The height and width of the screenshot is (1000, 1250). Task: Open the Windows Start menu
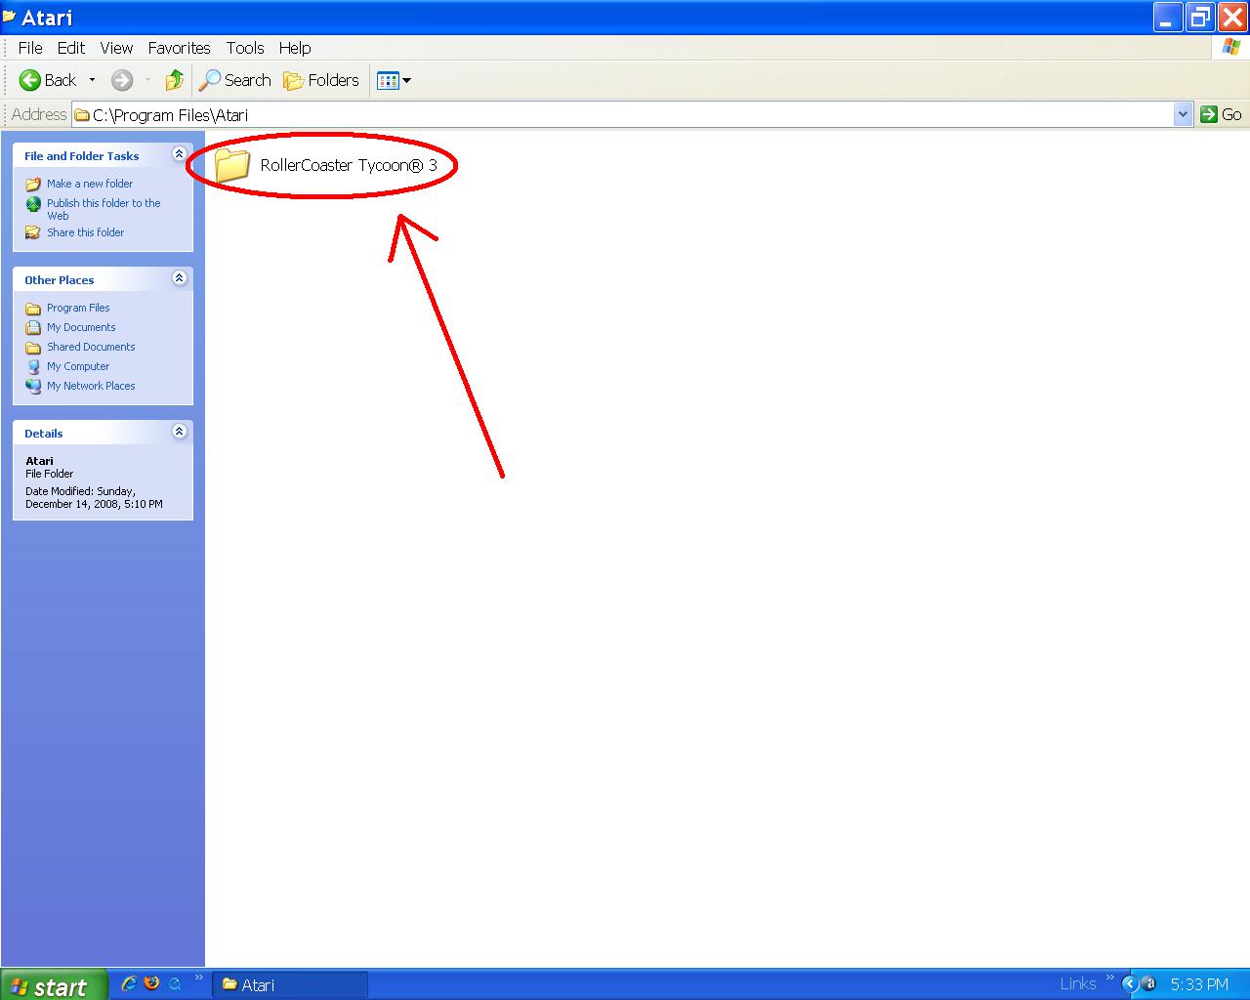(49, 985)
